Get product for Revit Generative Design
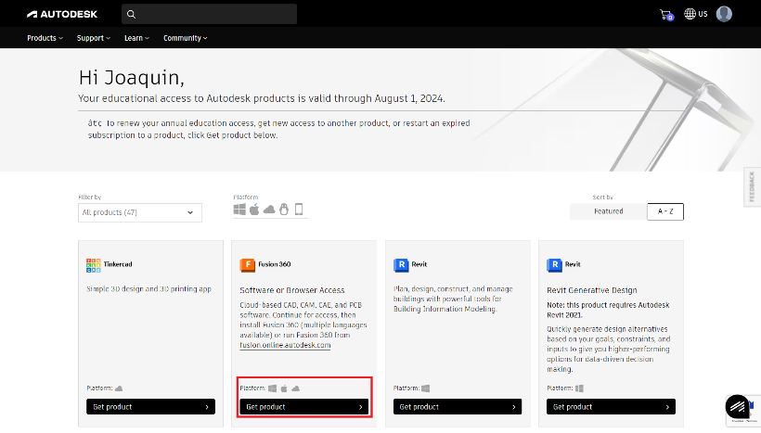Screen dimensions: 761x433 click(x=611, y=407)
